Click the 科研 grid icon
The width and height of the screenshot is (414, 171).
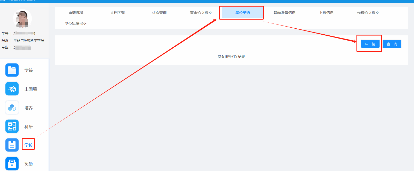pyautogui.click(x=12, y=126)
